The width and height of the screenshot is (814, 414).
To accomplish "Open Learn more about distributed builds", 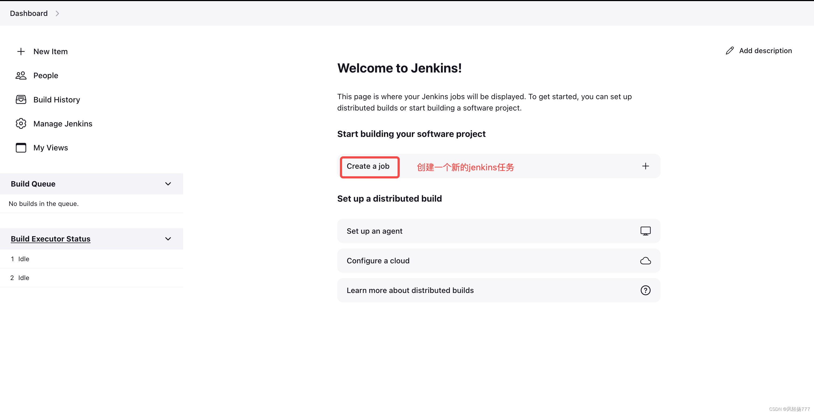I will pos(499,290).
